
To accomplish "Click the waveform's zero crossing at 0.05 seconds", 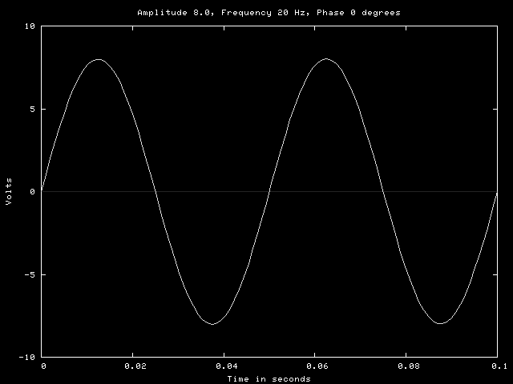I will (269, 192).
